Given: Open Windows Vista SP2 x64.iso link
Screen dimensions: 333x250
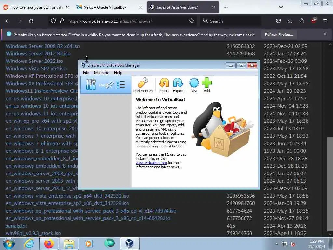Looking at the screenshot, I should [x=36, y=68].
